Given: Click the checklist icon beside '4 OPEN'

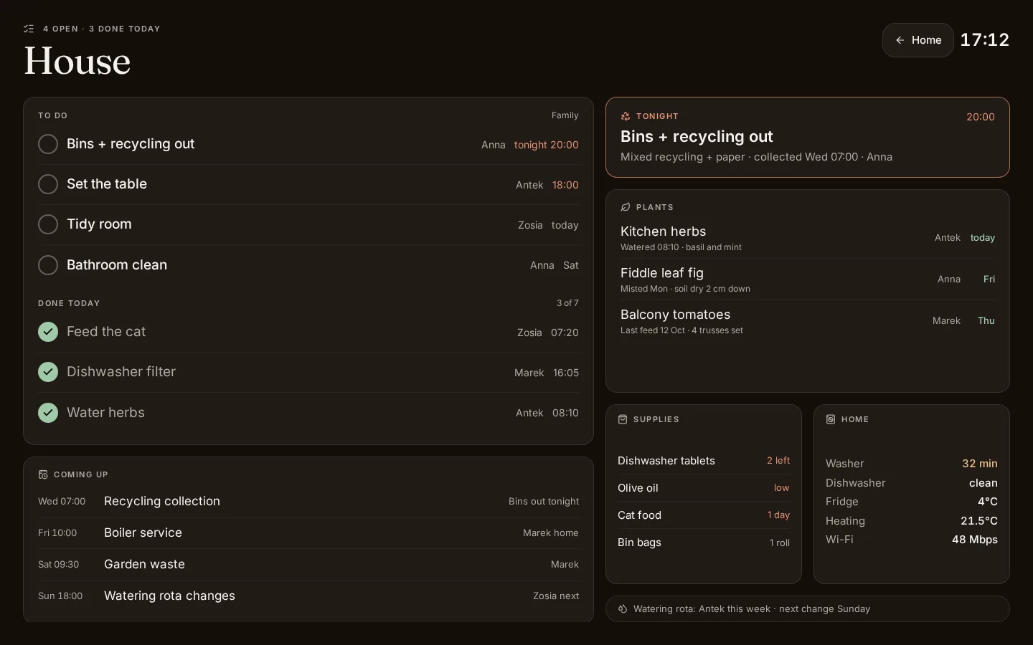Looking at the screenshot, I should pyautogui.click(x=29, y=29).
